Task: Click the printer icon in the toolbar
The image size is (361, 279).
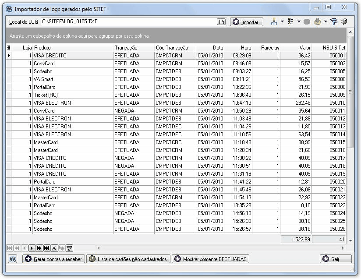Action: [344, 21]
